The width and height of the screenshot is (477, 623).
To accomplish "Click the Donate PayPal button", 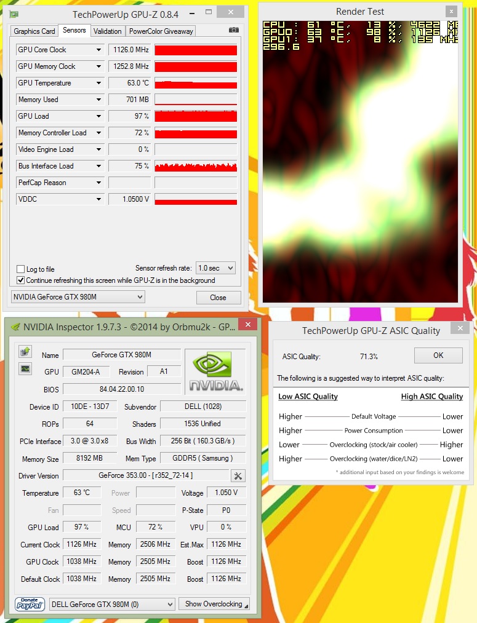I will click(30, 604).
